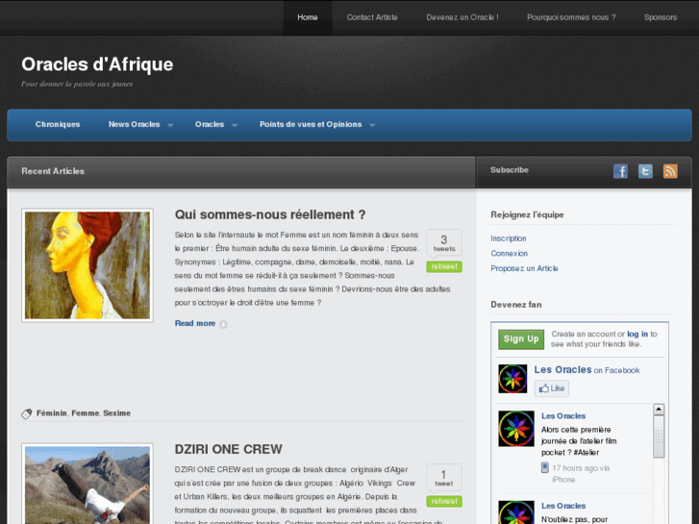Image resolution: width=699 pixels, height=524 pixels.
Task: Click the 'Rejoignez l'équipe' heading
Action: (527, 215)
